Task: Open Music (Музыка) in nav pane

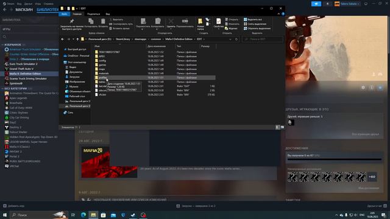Action: (x=72, y=86)
